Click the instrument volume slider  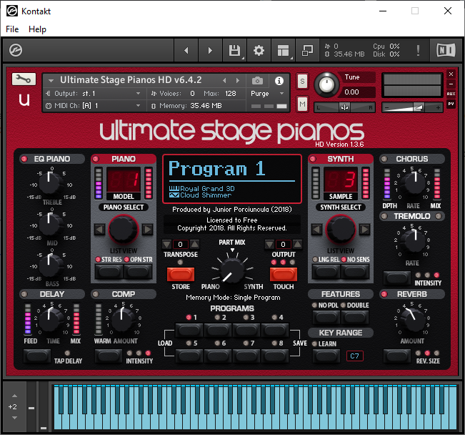[x=412, y=107]
